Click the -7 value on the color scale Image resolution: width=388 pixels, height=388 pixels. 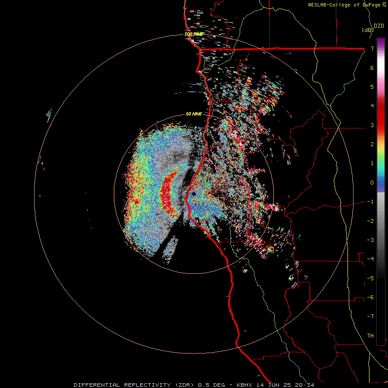[x=370, y=316]
